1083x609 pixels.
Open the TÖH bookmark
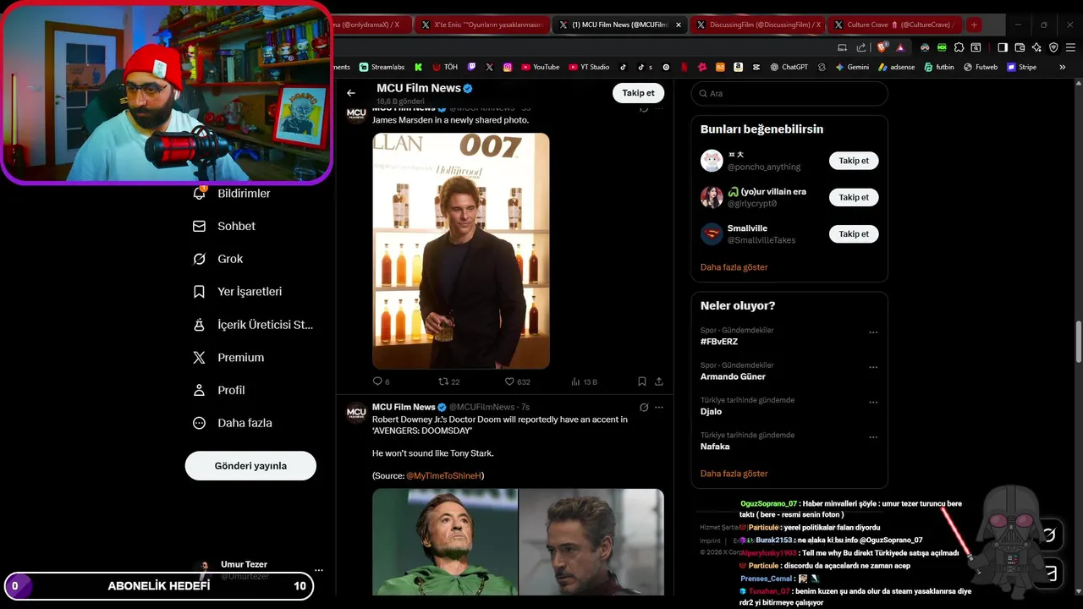[446, 67]
